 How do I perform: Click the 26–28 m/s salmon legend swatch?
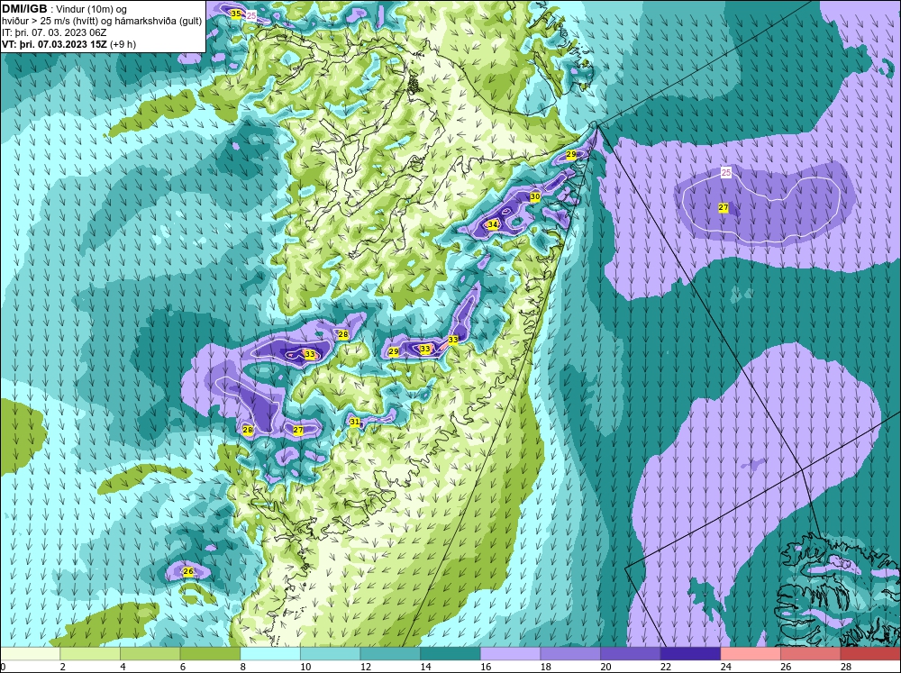point(810,654)
